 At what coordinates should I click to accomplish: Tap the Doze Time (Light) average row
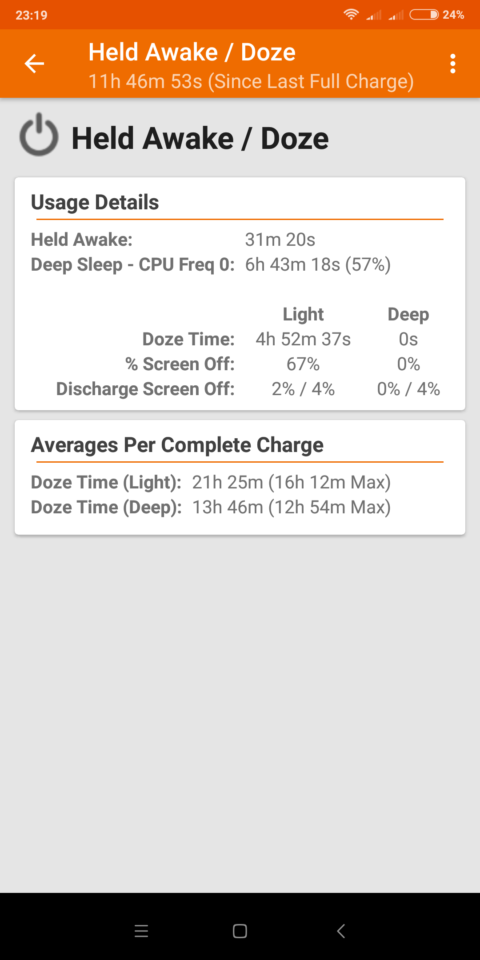[211, 482]
